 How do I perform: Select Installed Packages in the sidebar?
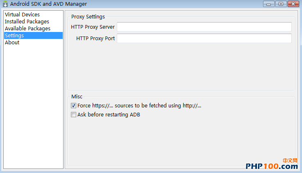point(33,22)
